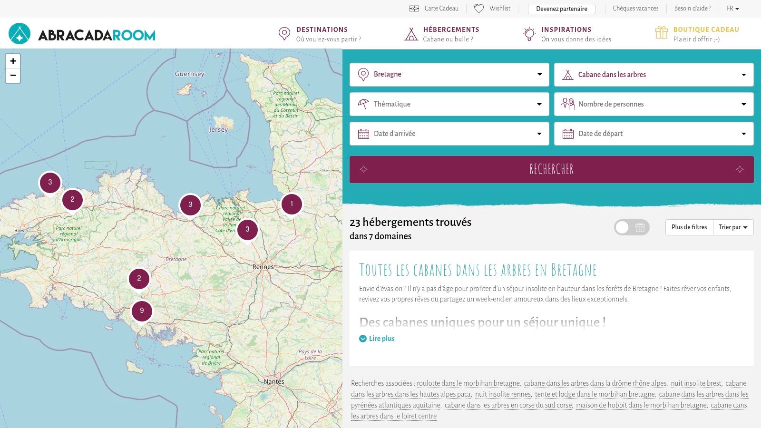The height and width of the screenshot is (428, 761).
Task: Click the Wishlist heart icon
Action: pyautogui.click(x=479, y=9)
